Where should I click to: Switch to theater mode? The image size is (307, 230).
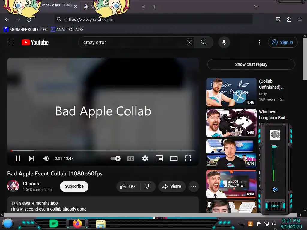(x=174, y=158)
